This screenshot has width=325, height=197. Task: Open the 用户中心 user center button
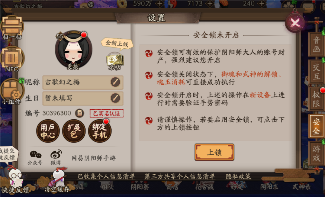pyautogui.click(x=48, y=131)
